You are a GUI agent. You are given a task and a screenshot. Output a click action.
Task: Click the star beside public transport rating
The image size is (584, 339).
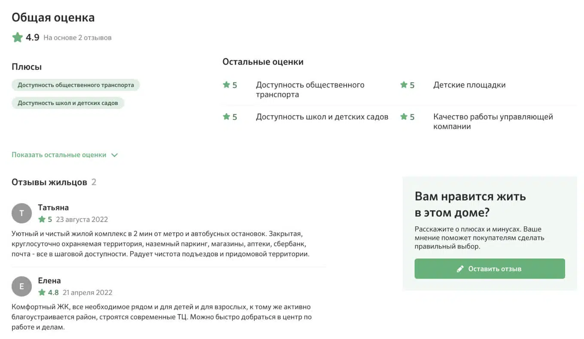(226, 85)
